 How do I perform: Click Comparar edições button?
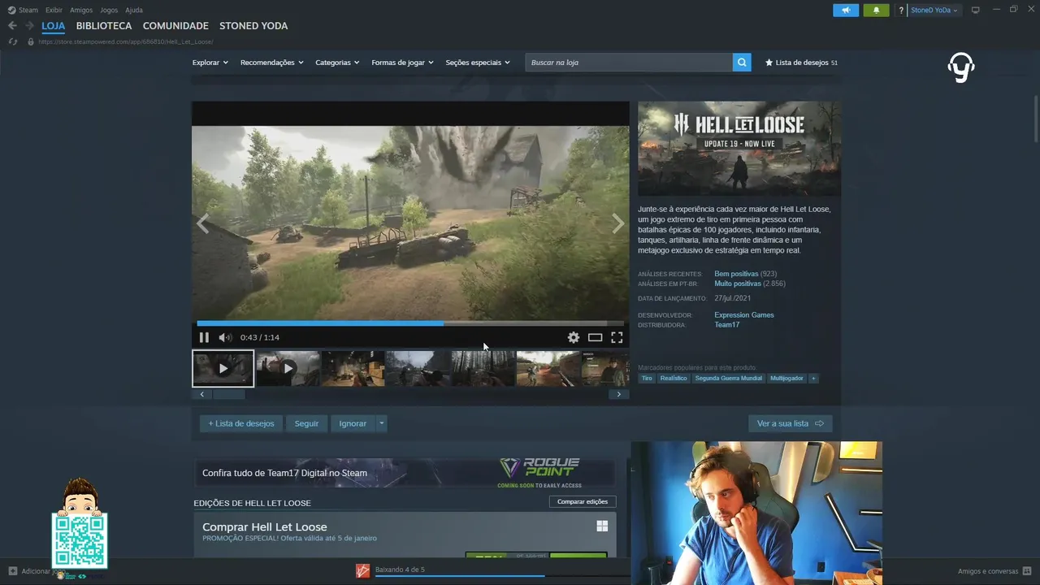tap(583, 501)
